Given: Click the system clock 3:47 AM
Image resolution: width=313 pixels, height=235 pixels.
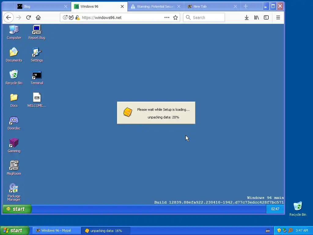Looking at the screenshot, I should click(302, 231).
